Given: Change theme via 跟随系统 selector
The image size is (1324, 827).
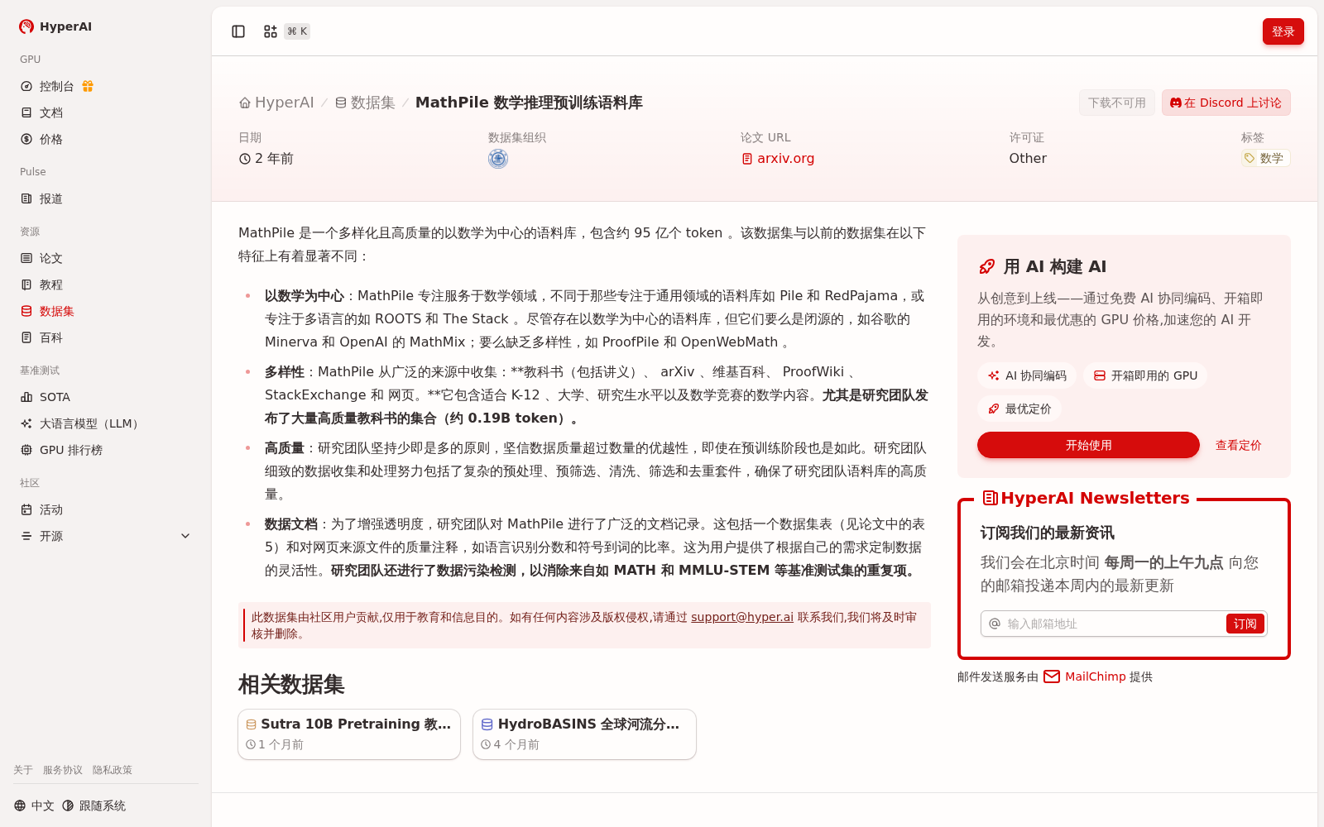Looking at the screenshot, I should [x=94, y=805].
